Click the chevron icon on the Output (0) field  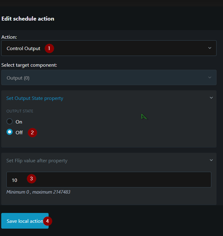210,78
